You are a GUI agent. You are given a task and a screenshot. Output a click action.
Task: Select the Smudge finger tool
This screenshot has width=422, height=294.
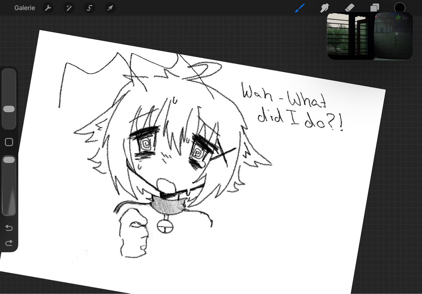pyautogui.click(x=325, y=8)
